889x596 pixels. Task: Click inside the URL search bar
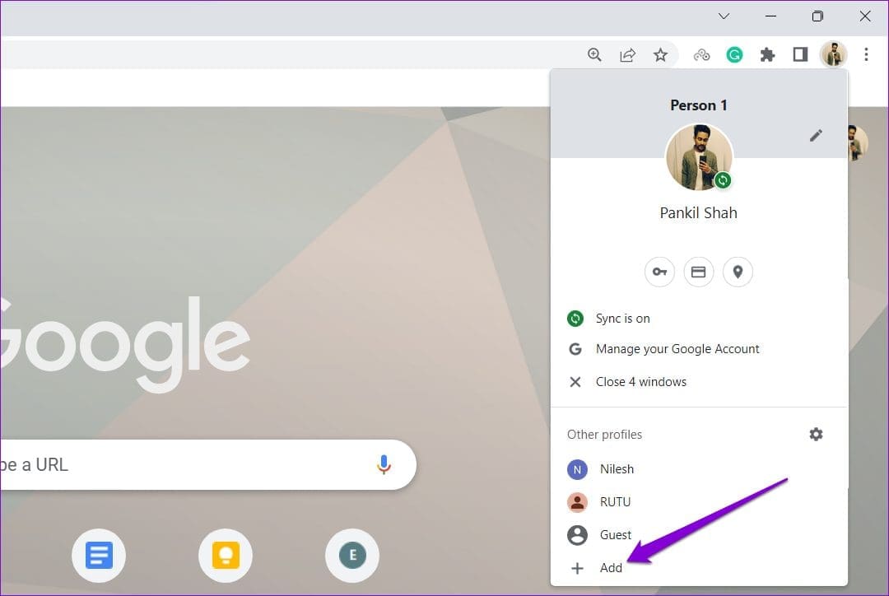click(x=165, y=464)
